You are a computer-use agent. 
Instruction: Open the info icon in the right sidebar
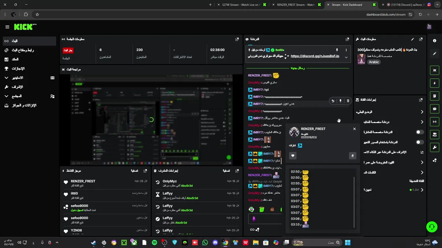click(x=434, y=41)
